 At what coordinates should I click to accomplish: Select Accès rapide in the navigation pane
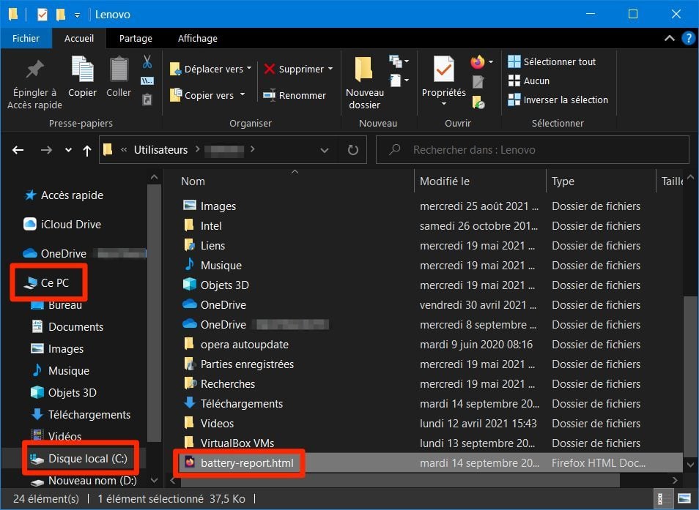click(x=64, y=195)
